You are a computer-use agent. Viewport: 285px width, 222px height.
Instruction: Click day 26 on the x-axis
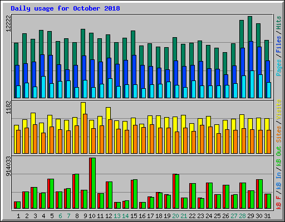pos(225,216)
